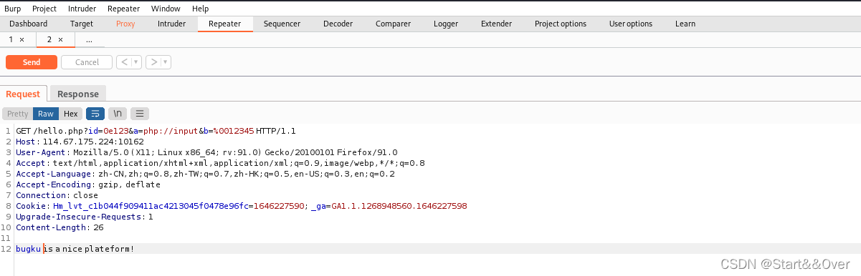
Task: Switch to the Extender tab
Action: (496, 24)
